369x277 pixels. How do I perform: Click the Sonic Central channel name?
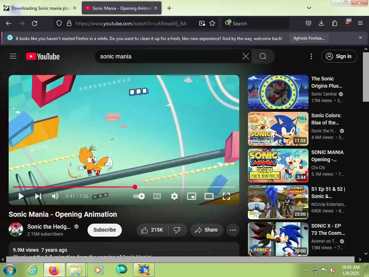(324, 94)
